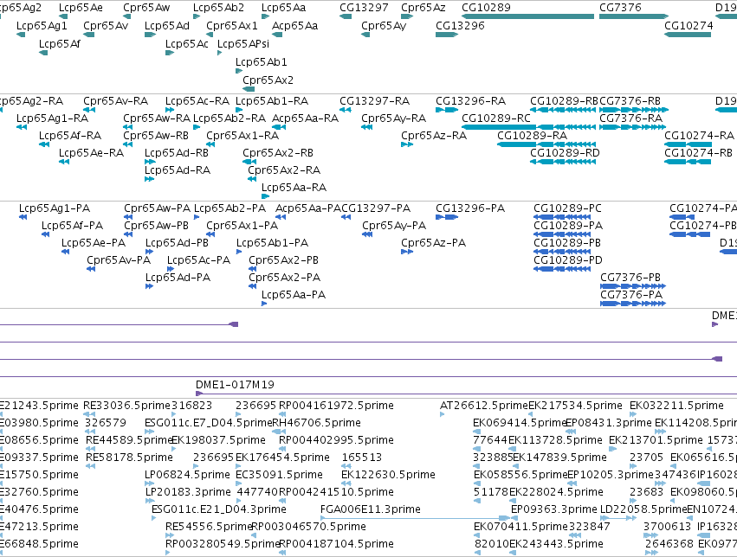This screenshot has height=557, width=737.
Task: Select the RP004187104.5prime EST label
Action: click(336, 544)
